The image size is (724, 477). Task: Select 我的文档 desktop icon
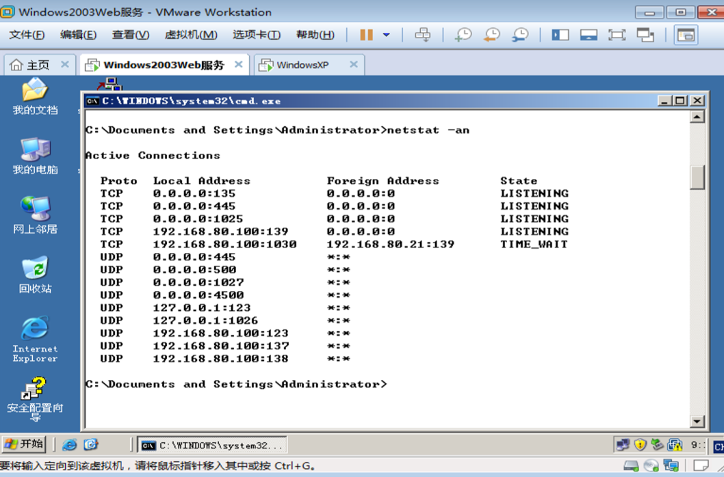[x=35, y=96]
